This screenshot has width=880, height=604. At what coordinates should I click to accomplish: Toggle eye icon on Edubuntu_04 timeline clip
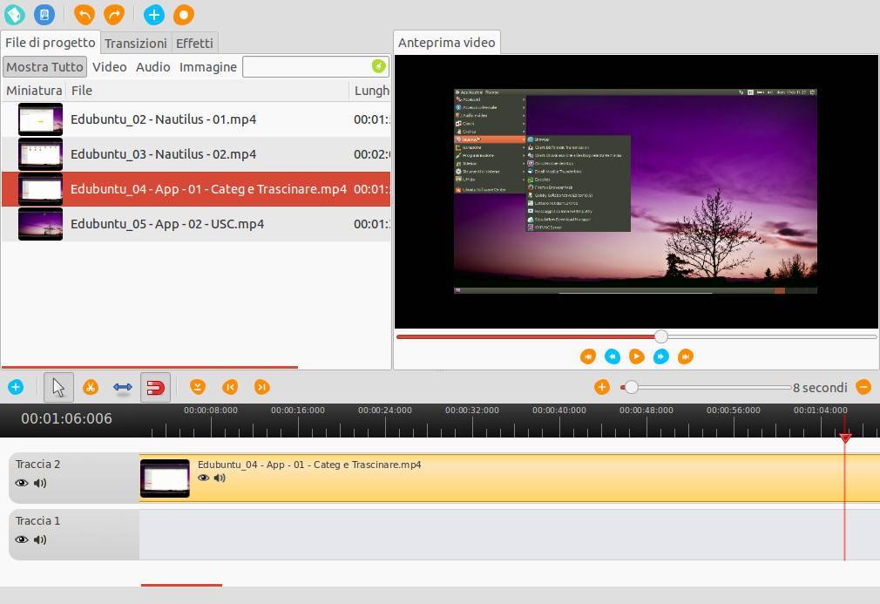point(203,478)
